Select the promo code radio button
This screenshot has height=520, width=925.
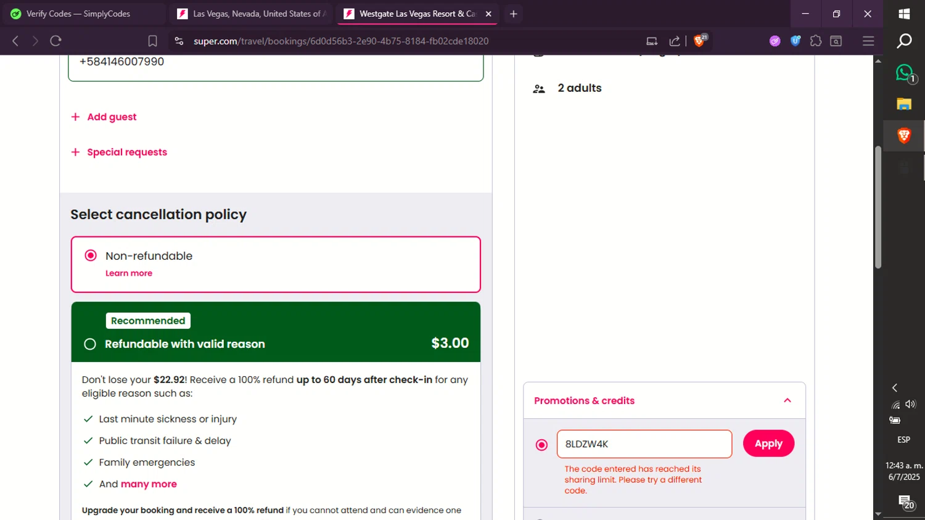[x=541, y=445]
